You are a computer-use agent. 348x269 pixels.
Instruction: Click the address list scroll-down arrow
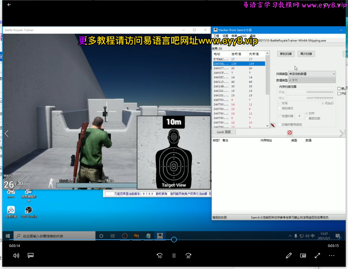(x=267, y=125)
